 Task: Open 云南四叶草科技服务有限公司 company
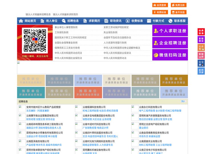click(x=98, y=133)
